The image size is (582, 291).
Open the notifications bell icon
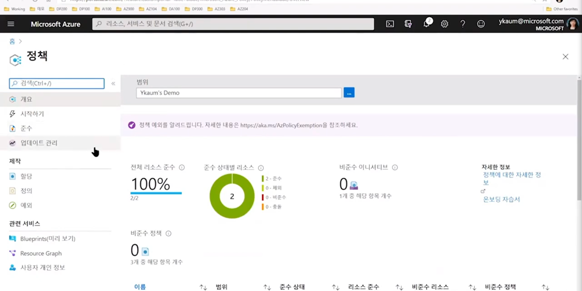427,23
